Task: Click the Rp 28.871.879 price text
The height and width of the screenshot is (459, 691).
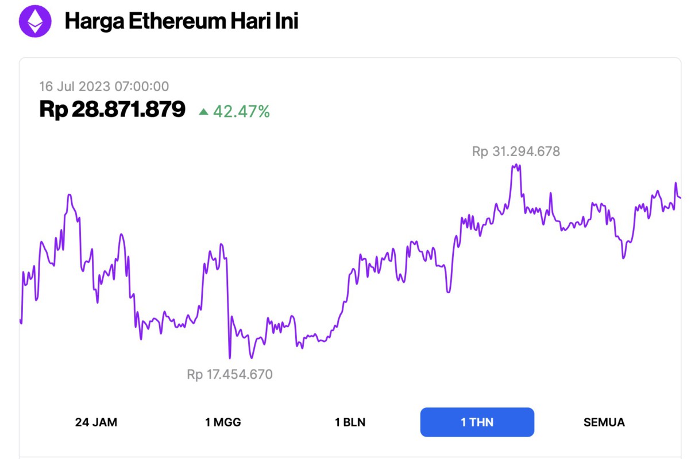Action: click(113, 110)
